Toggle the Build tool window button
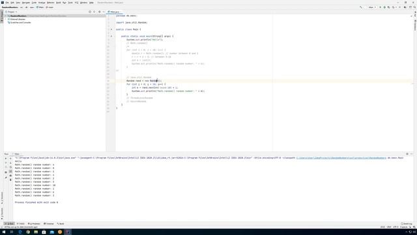The height and width of the screenshot is (235, 417). point(61,224)
